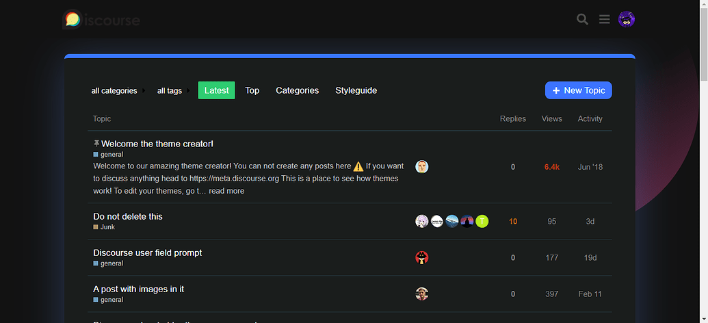This screenshot has height=323, width=708.
Task: Open the Welcome the theme creator! topic
Action: pyautogui.click(x=157, y=144)
